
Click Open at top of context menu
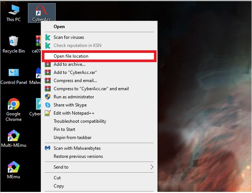59,27
